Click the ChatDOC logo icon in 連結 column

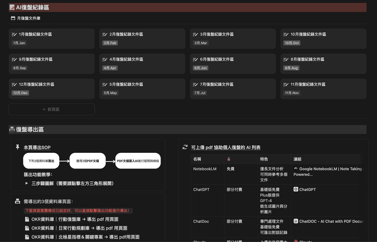[x=296, y=221]
